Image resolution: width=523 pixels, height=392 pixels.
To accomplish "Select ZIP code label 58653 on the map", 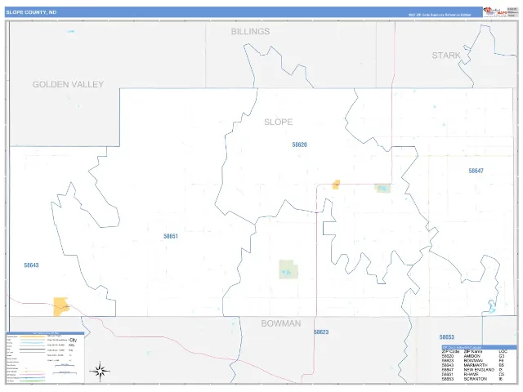I will 447,337.
